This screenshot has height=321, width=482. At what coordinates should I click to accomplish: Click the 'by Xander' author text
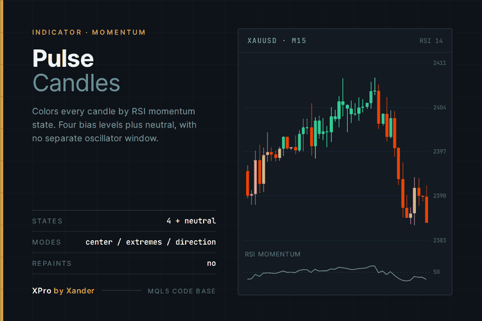click(74, 291)
